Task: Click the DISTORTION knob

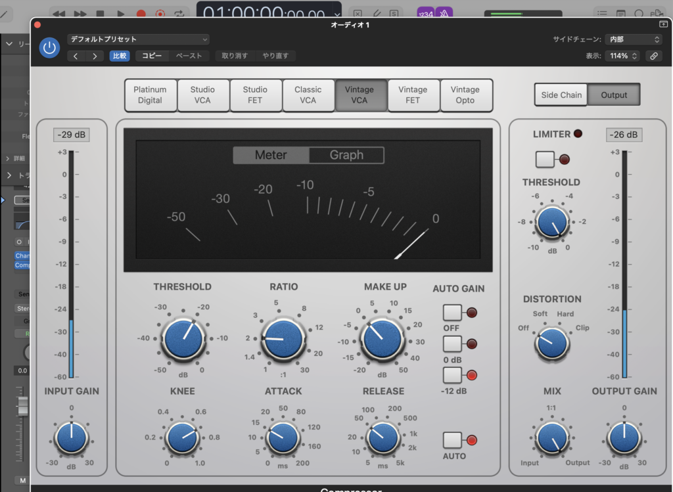Action: coord(552,344)
